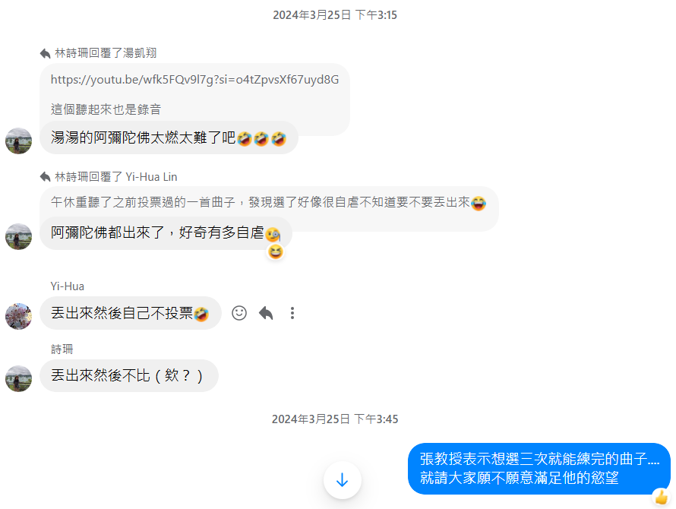Image resolution: width=676 pixels, height=509 pixels.
Task: Select the blue message about 張教授
Action: point(539,469)
